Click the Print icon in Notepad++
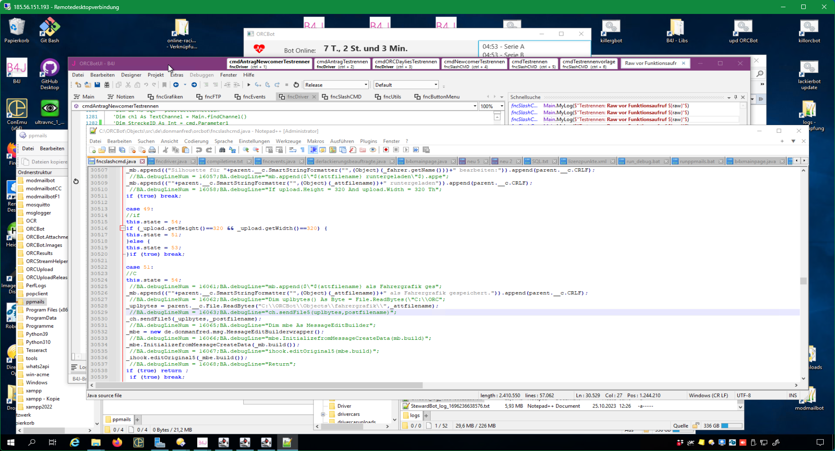 point(152,150)
